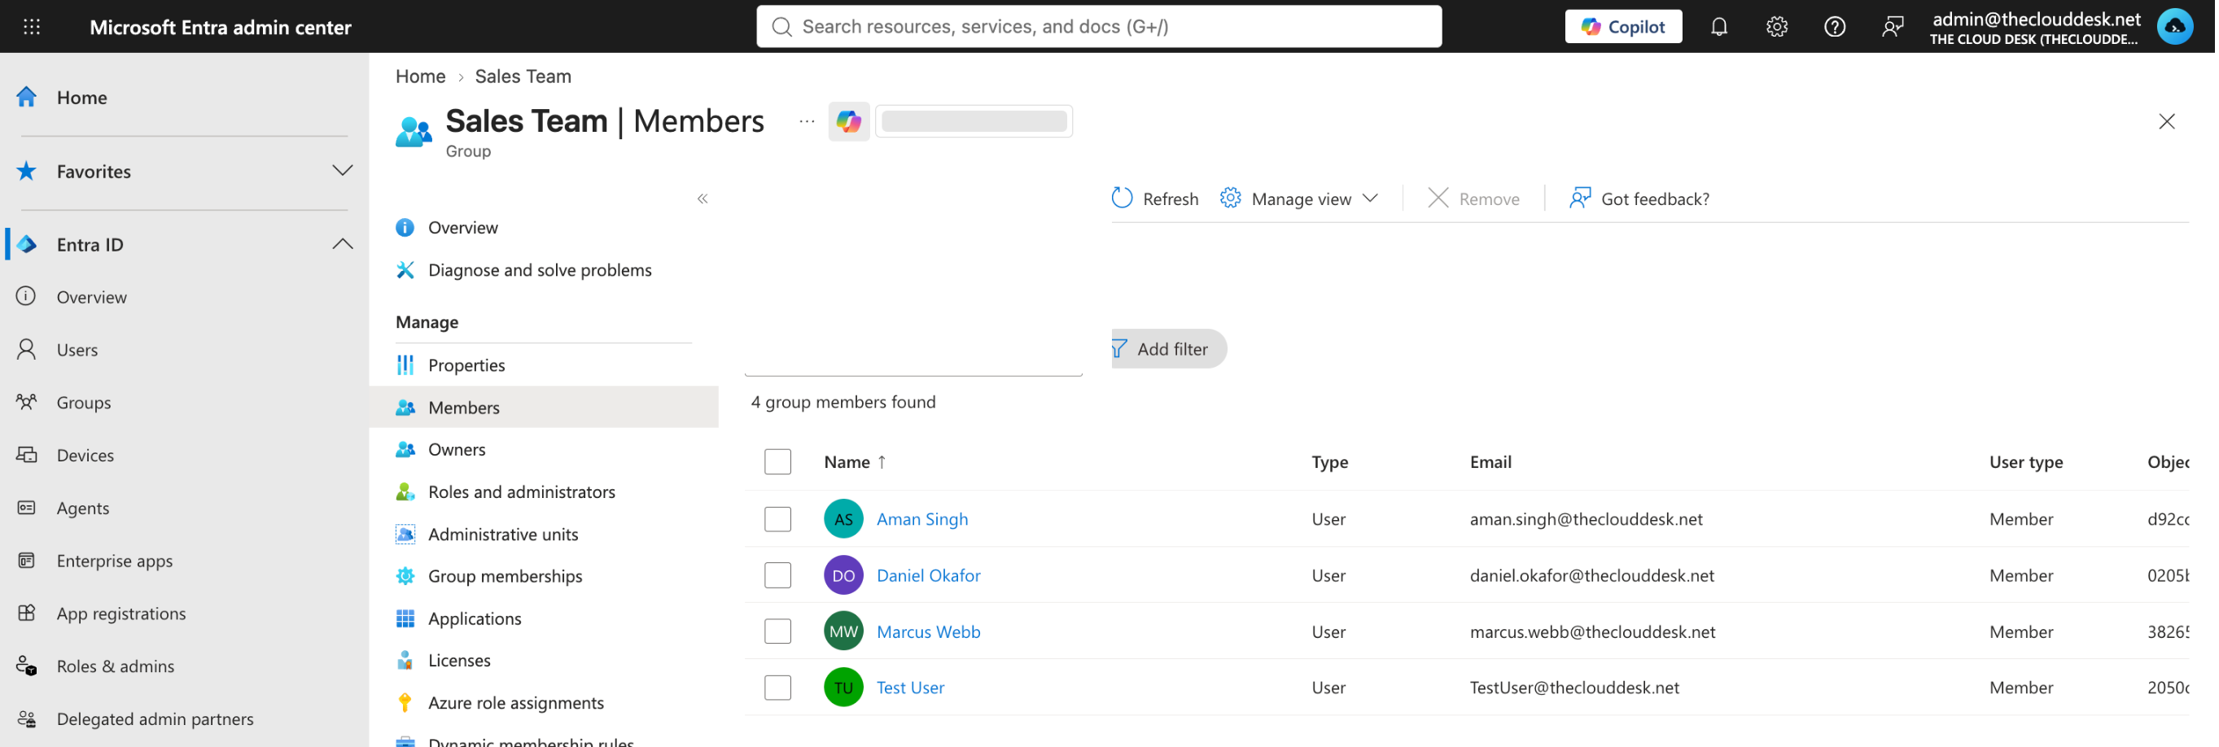Click the Add filter button
This screenshot has width=2219, height=747.
pos(1170,349)
